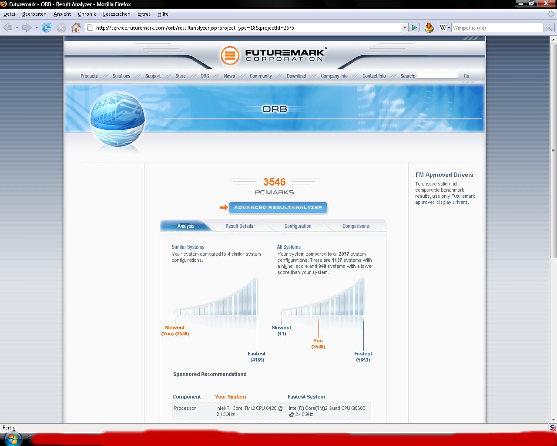557x446 pixels.
Task: Click the Fastest (5653) label
Action: click(363, 357)
